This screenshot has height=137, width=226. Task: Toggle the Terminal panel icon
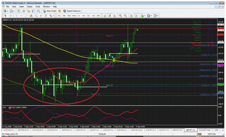click(33, 11)
